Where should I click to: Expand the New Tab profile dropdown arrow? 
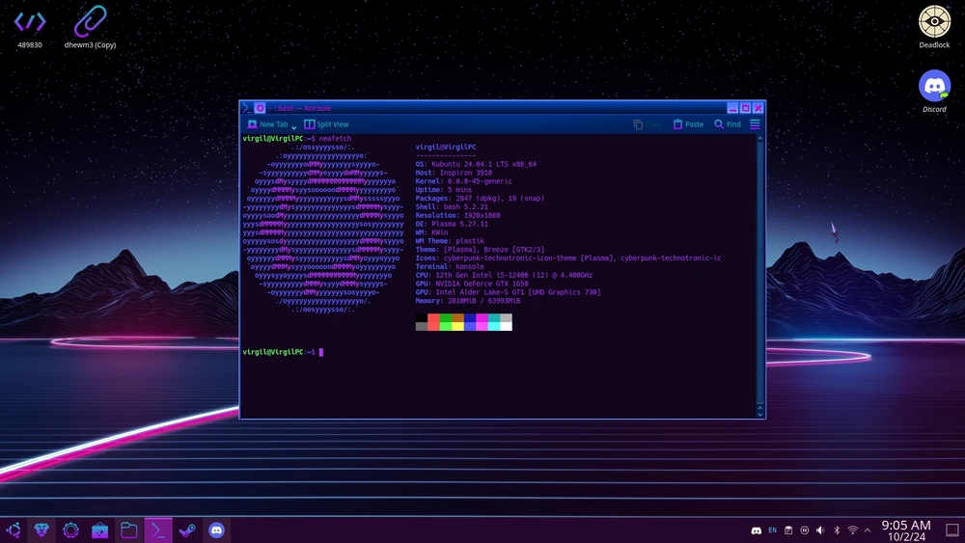(294, 126)
